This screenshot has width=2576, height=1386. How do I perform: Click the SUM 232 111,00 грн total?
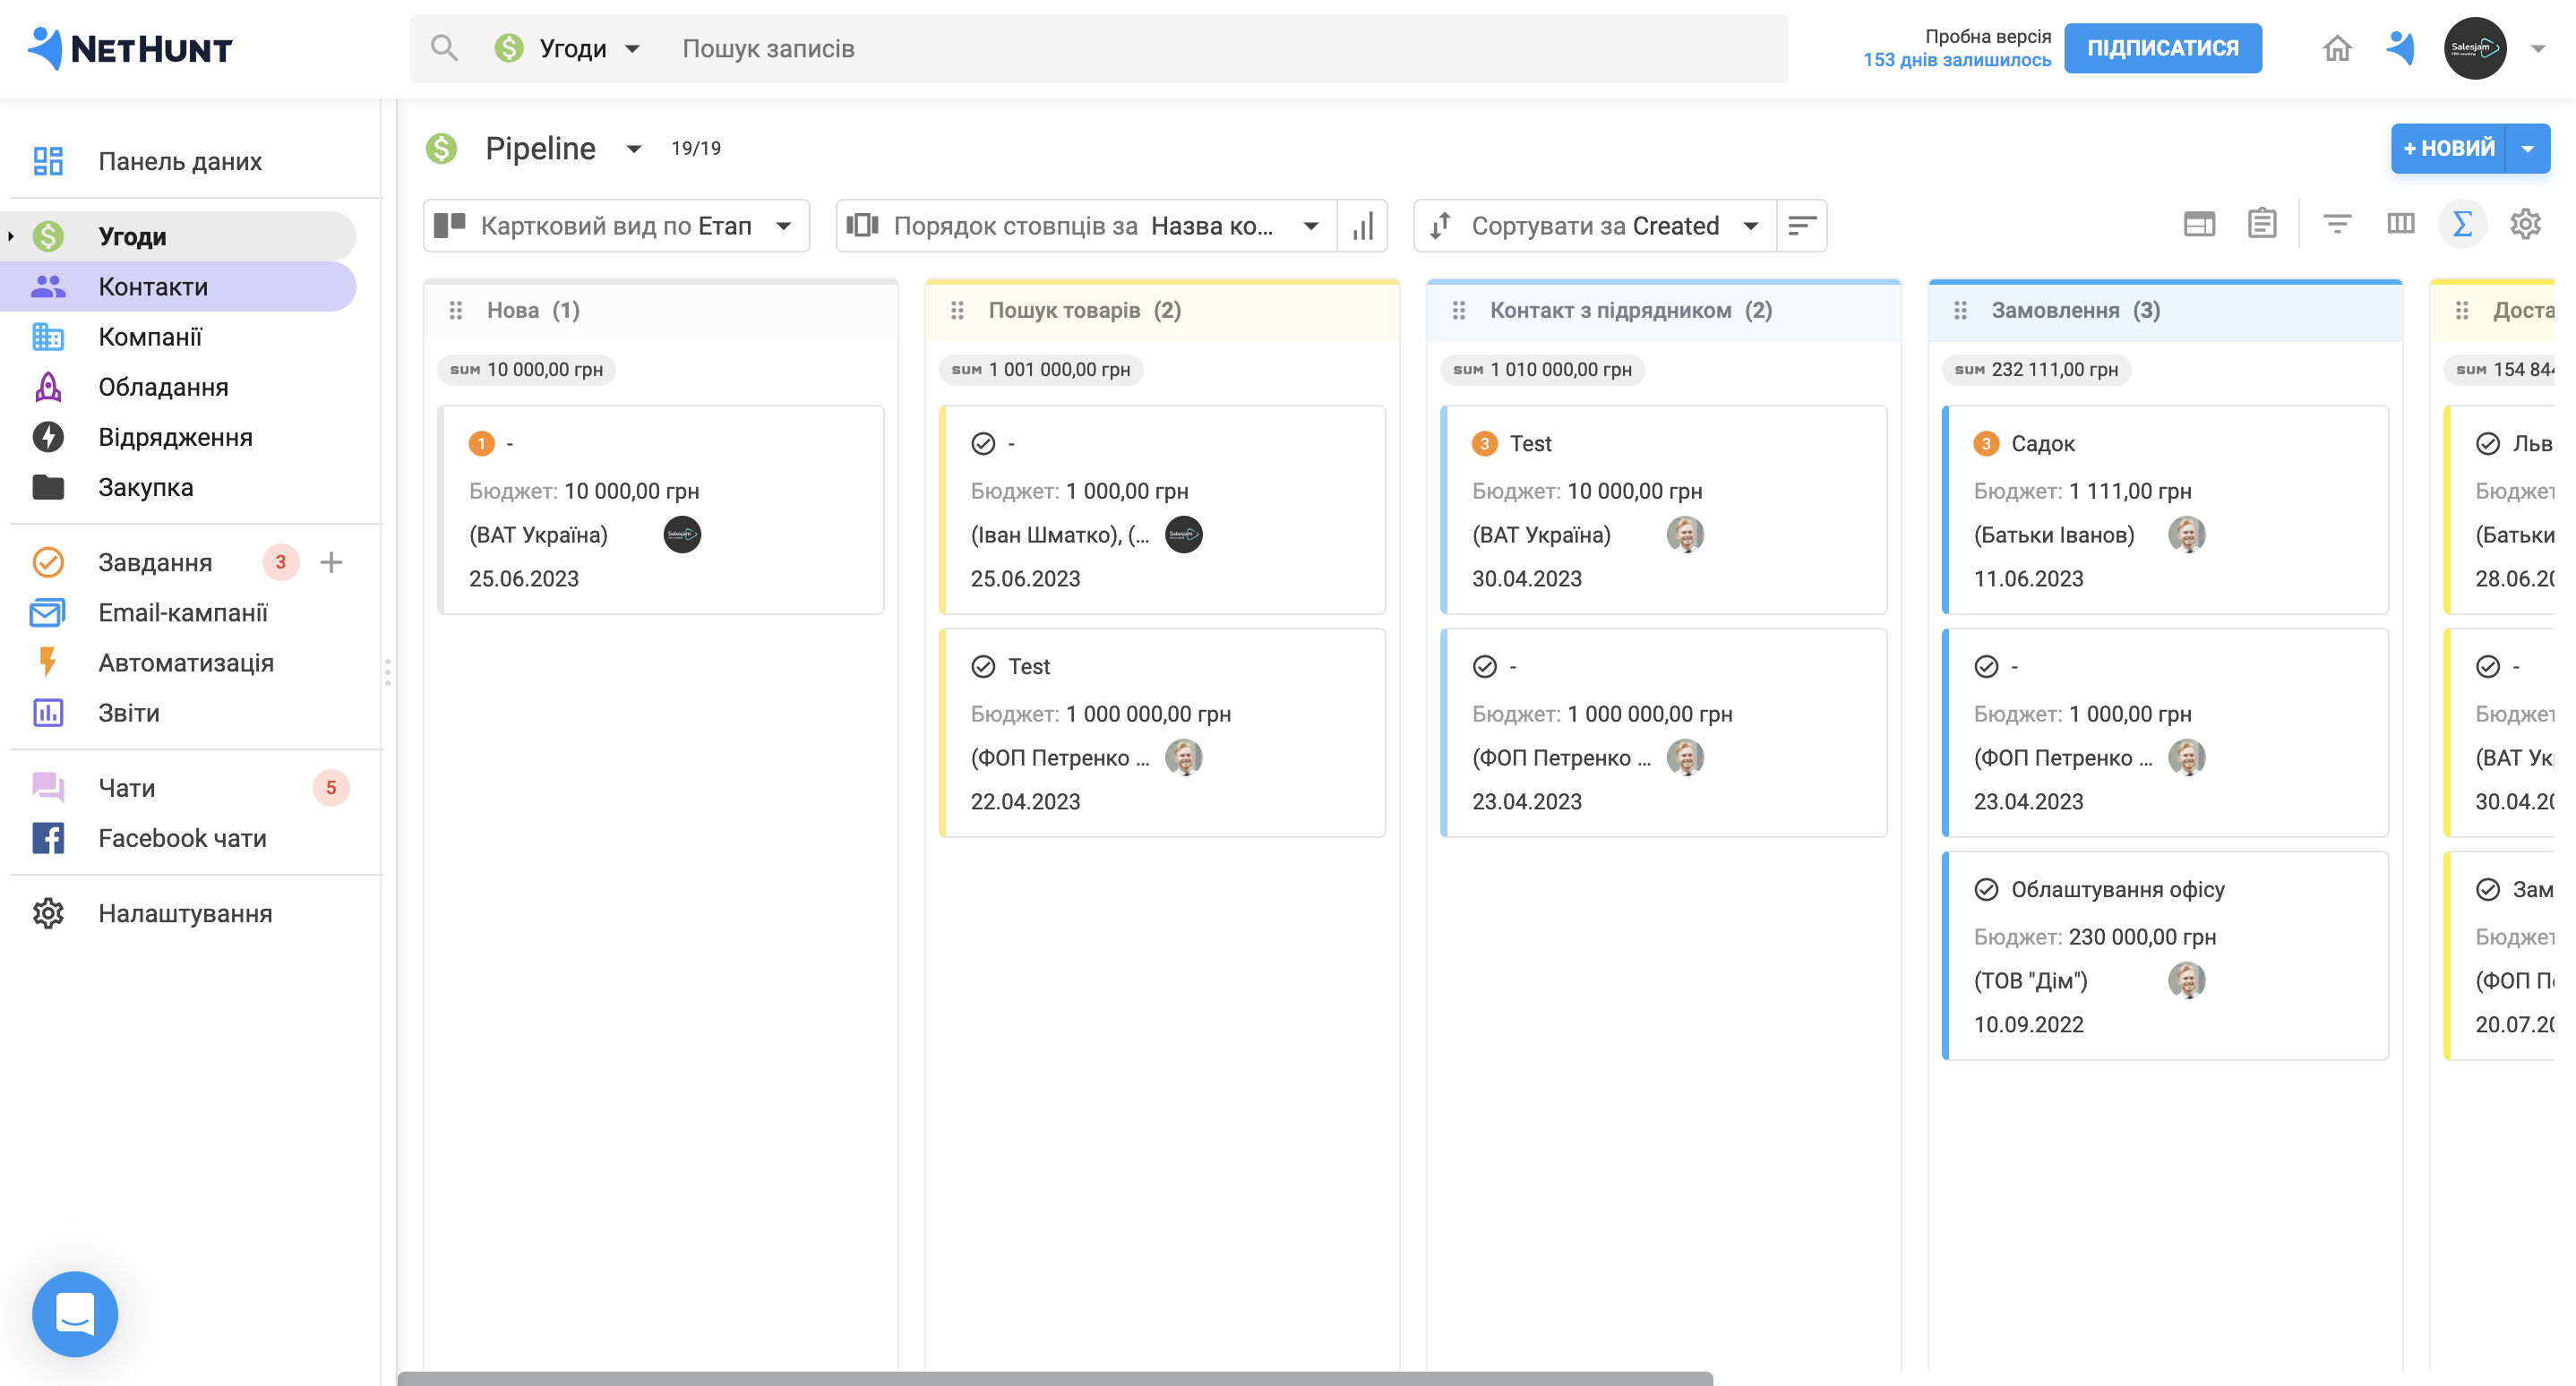click(x=2036, y=370)
